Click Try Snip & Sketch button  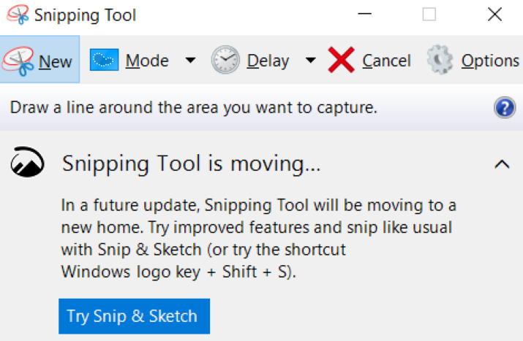134,316
